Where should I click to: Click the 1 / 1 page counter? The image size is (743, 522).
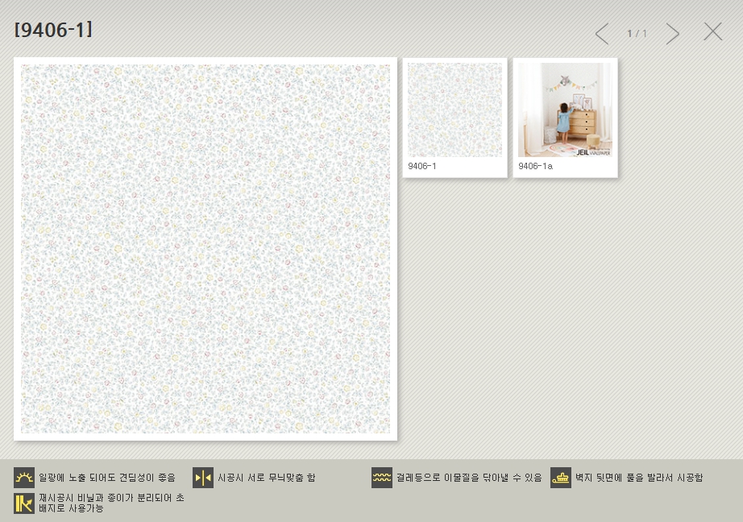click(x=637, y=34)
